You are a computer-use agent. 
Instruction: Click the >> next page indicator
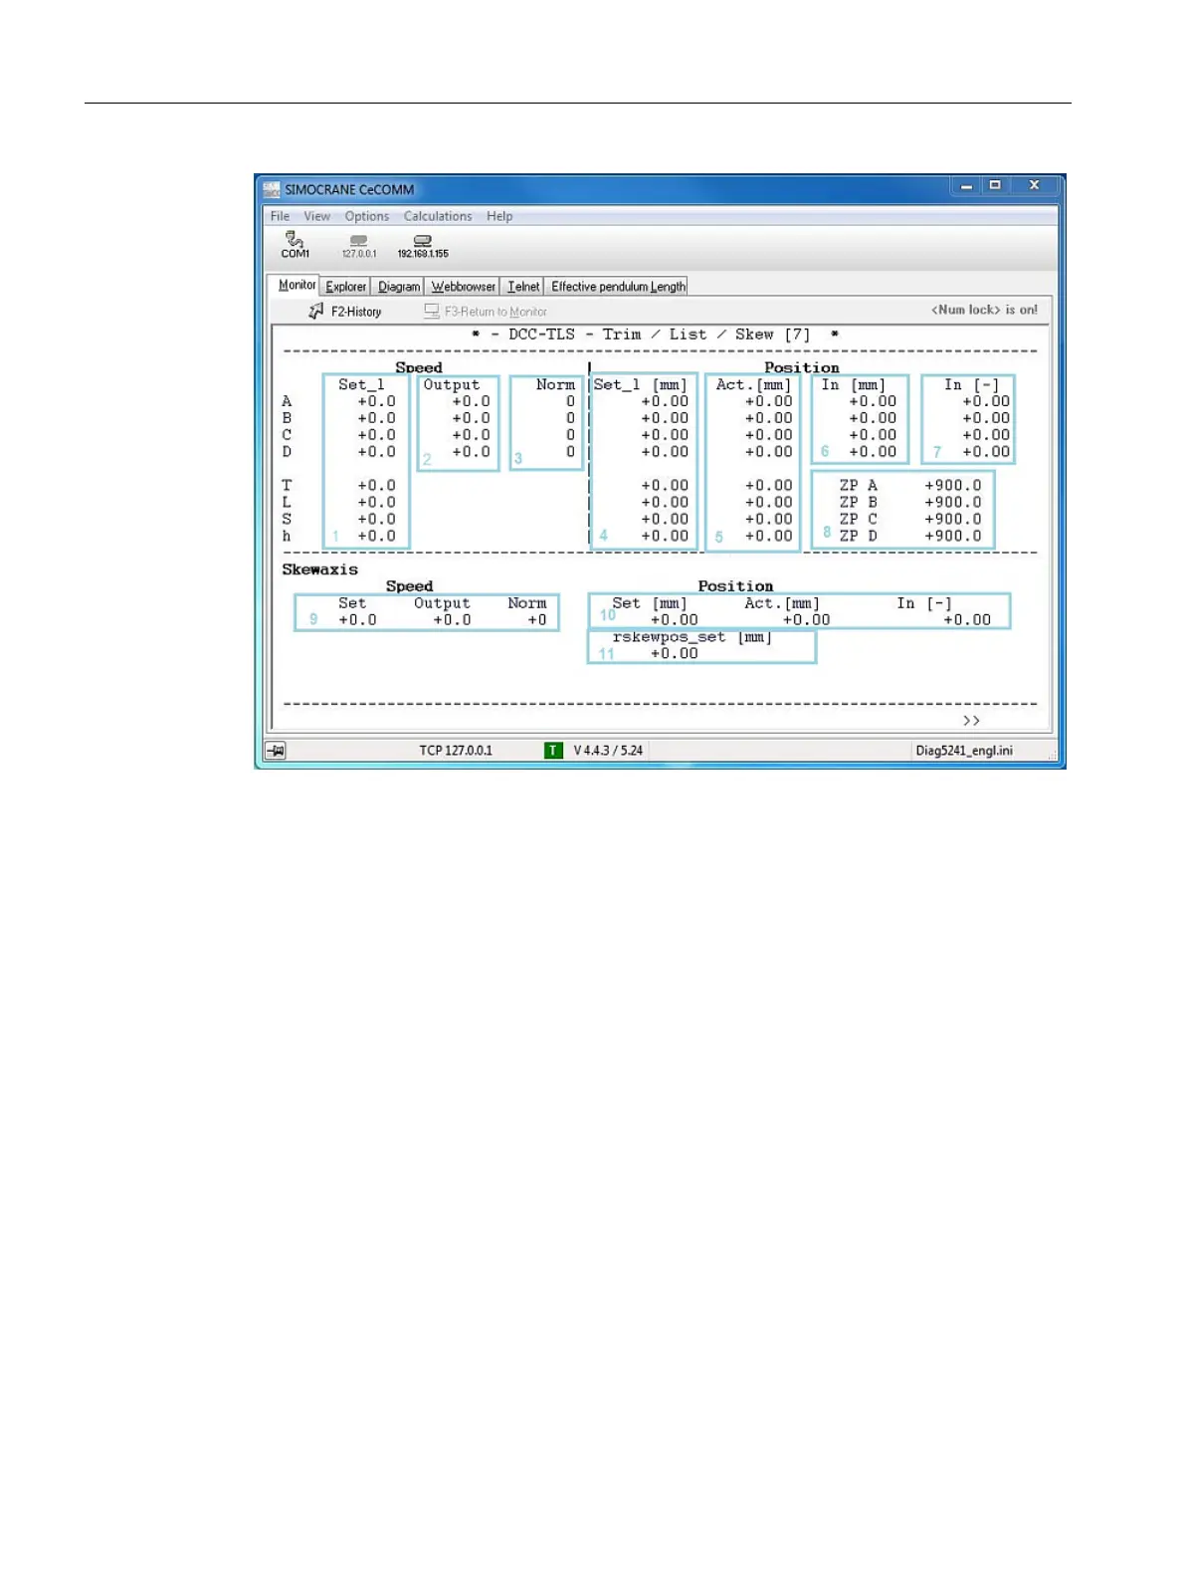click(x=971, y=721)
